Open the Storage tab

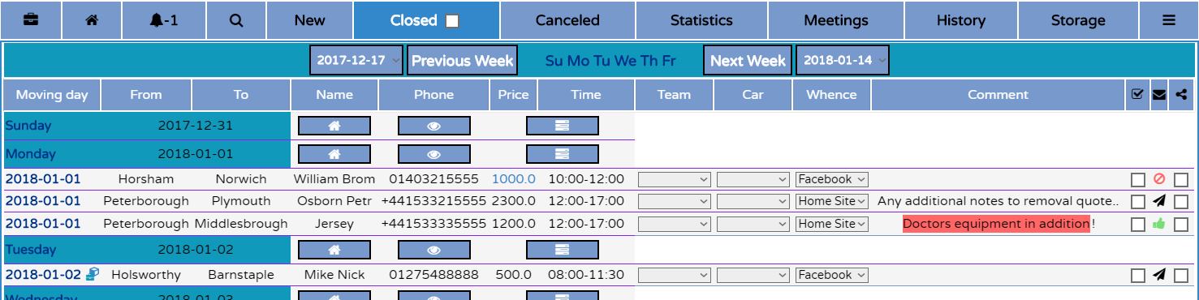coord(1078,21)
